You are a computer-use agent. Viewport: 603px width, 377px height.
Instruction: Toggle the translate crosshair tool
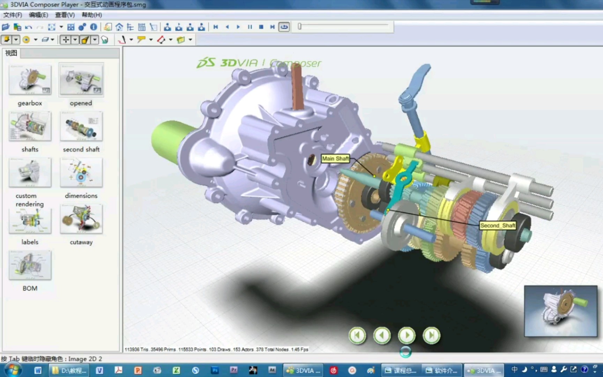pyautogui.click(x=66, y=40)
